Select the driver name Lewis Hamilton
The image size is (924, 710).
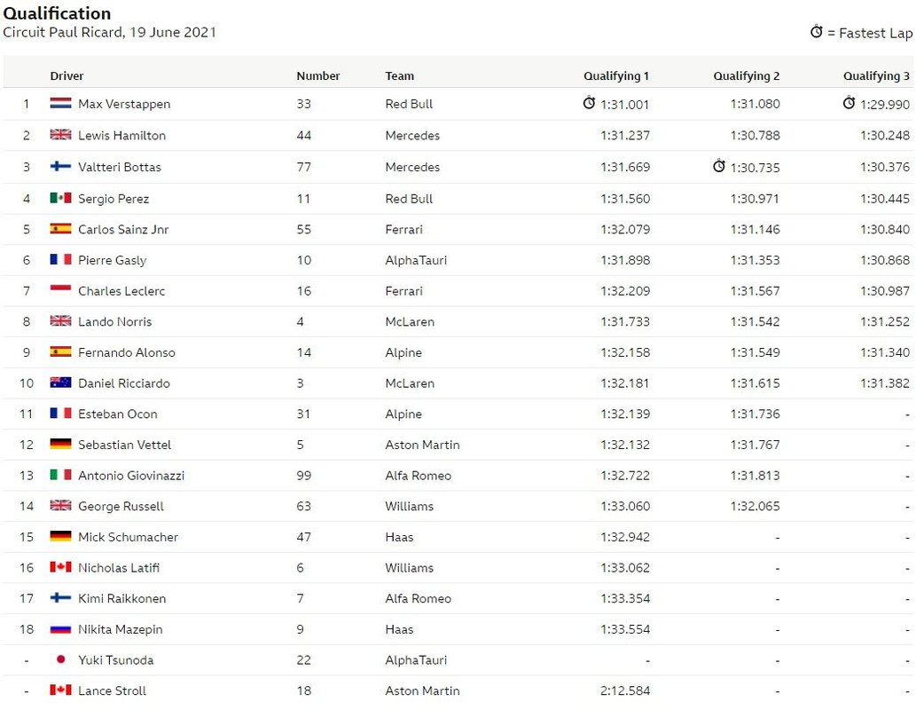click(122, 135)
